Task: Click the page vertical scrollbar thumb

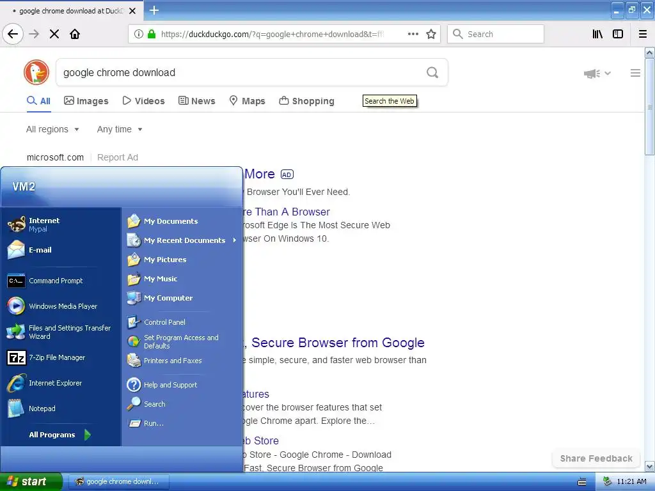Action: point(650,107)
